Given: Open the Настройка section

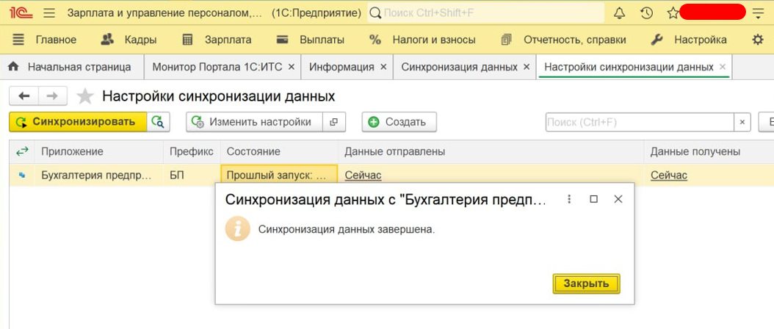Looking at the screenshot, I should 689,40.
